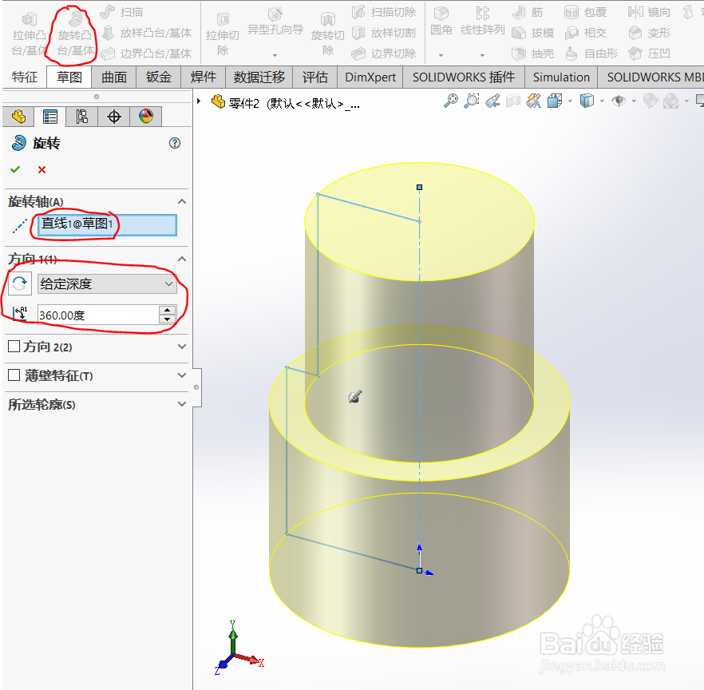Select the Revolved Cut (旋转切除) tool
Screen dimensions: 704x690
click(328, 34)
